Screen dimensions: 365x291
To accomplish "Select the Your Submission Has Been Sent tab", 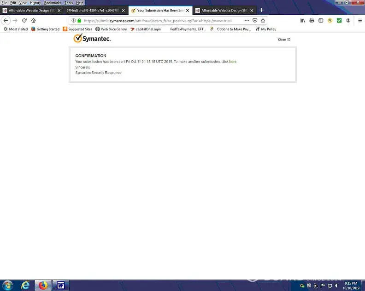I will [x=160, y=11].
